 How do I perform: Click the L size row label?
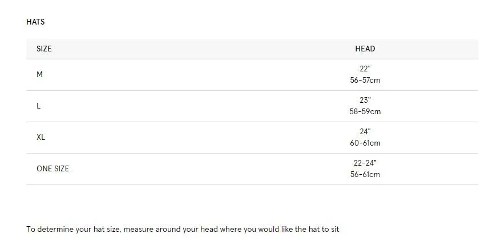[38, 106]
